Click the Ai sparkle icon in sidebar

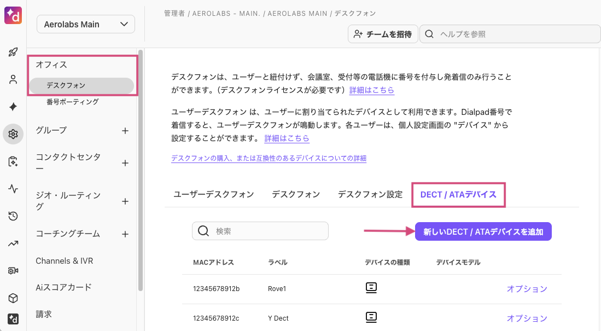coord(13,107)
